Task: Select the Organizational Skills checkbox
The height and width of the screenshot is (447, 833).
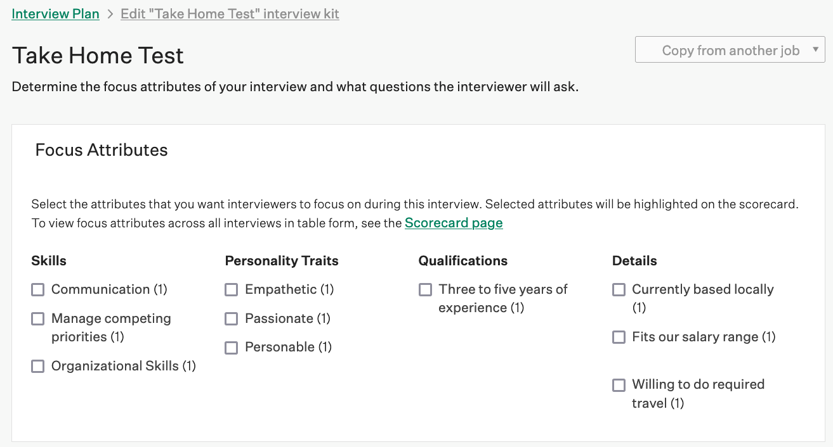Action: [x=37, y=366]
